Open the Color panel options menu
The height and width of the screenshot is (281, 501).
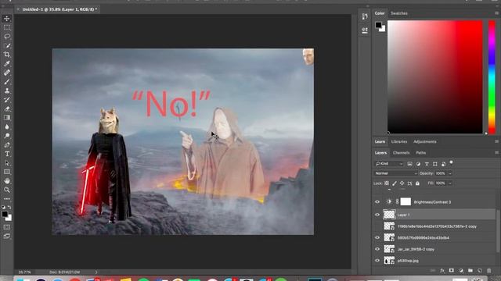(x=496, y=13)
